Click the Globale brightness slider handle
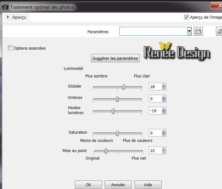 coord(123,87)
